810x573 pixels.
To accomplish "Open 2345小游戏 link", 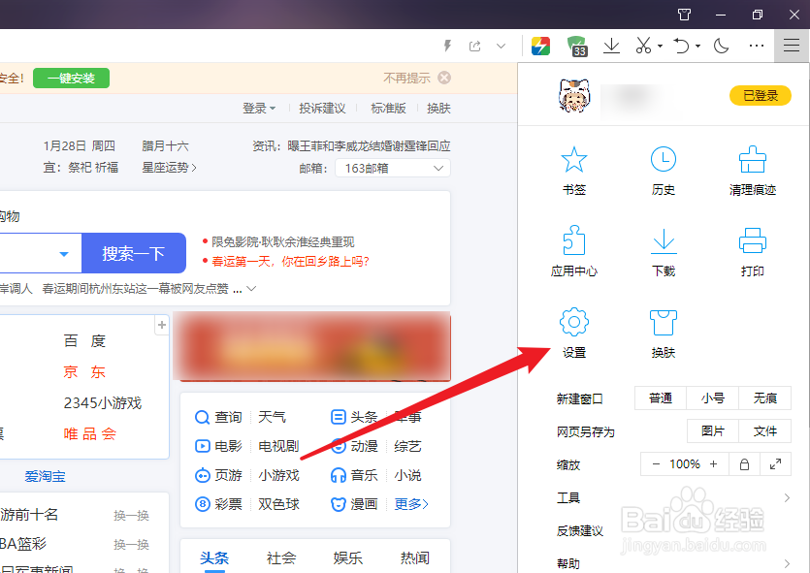I will click(102, 402).
